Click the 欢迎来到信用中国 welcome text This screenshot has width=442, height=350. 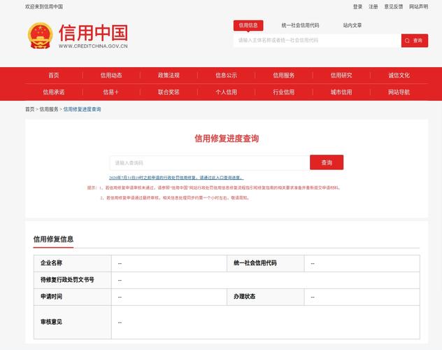click(x=44, y=6)
